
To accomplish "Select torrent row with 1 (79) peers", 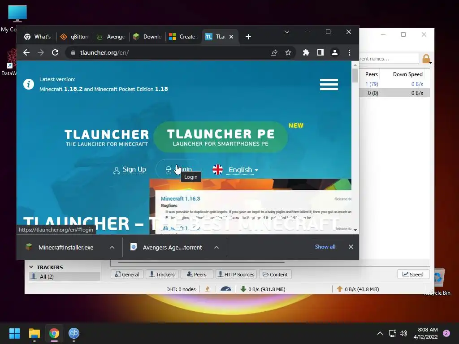I will (x=394, y=84).
